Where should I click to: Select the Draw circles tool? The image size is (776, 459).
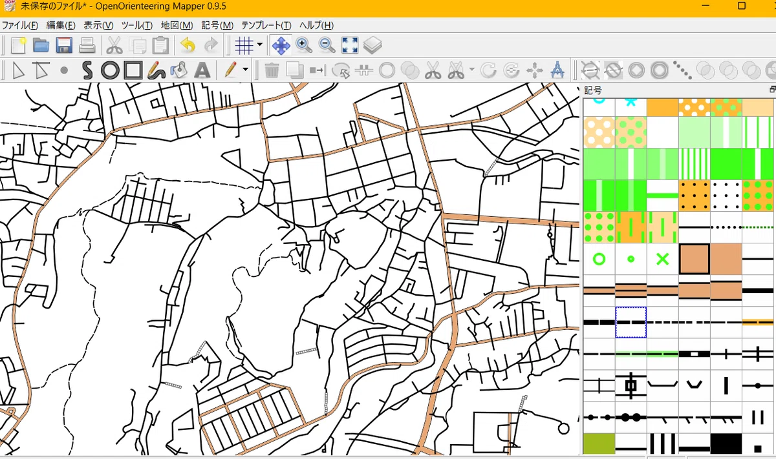pyautogui.click(x=110, y=70)
